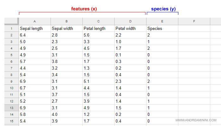The image size is (221, 126).
Task: Select column B header
Action: tap(66, 21)
